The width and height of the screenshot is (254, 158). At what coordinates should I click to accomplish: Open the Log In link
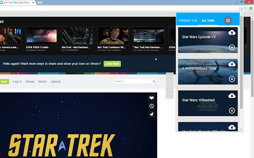[x=17, y=82]
